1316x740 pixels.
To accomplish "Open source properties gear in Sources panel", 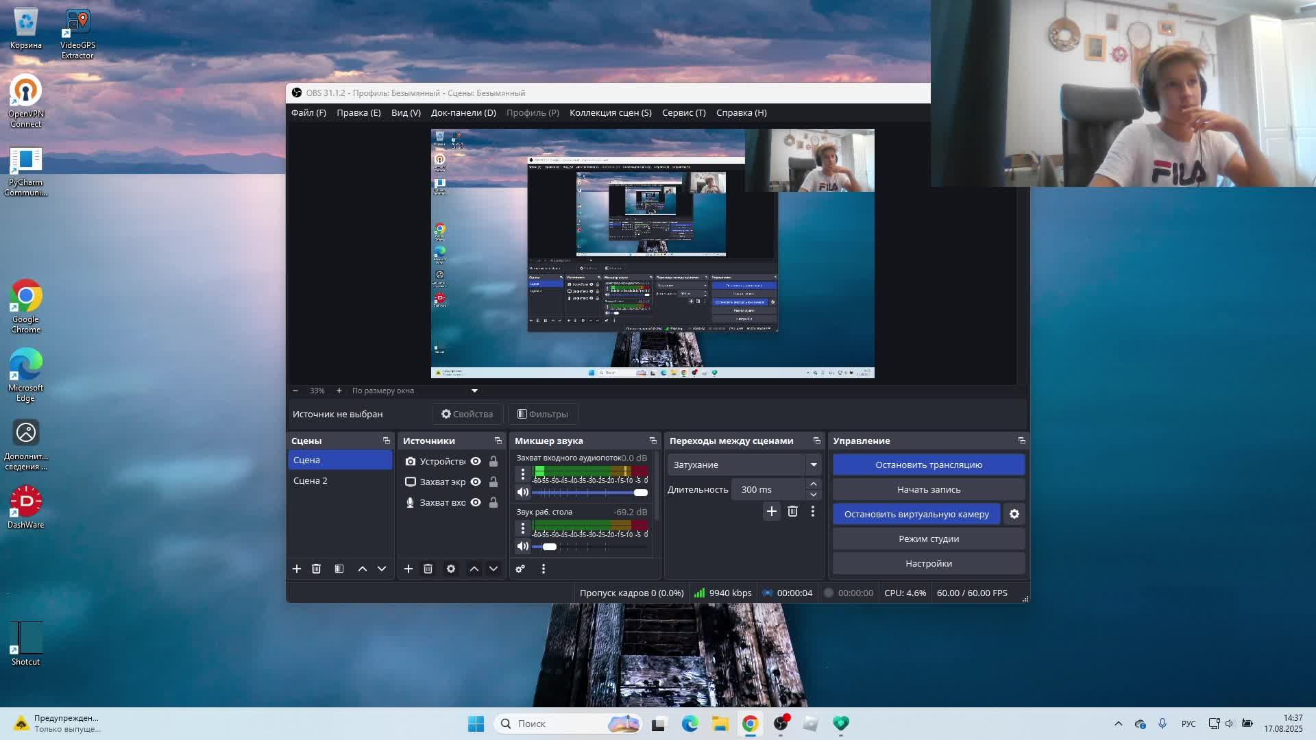I will point(450,569).
